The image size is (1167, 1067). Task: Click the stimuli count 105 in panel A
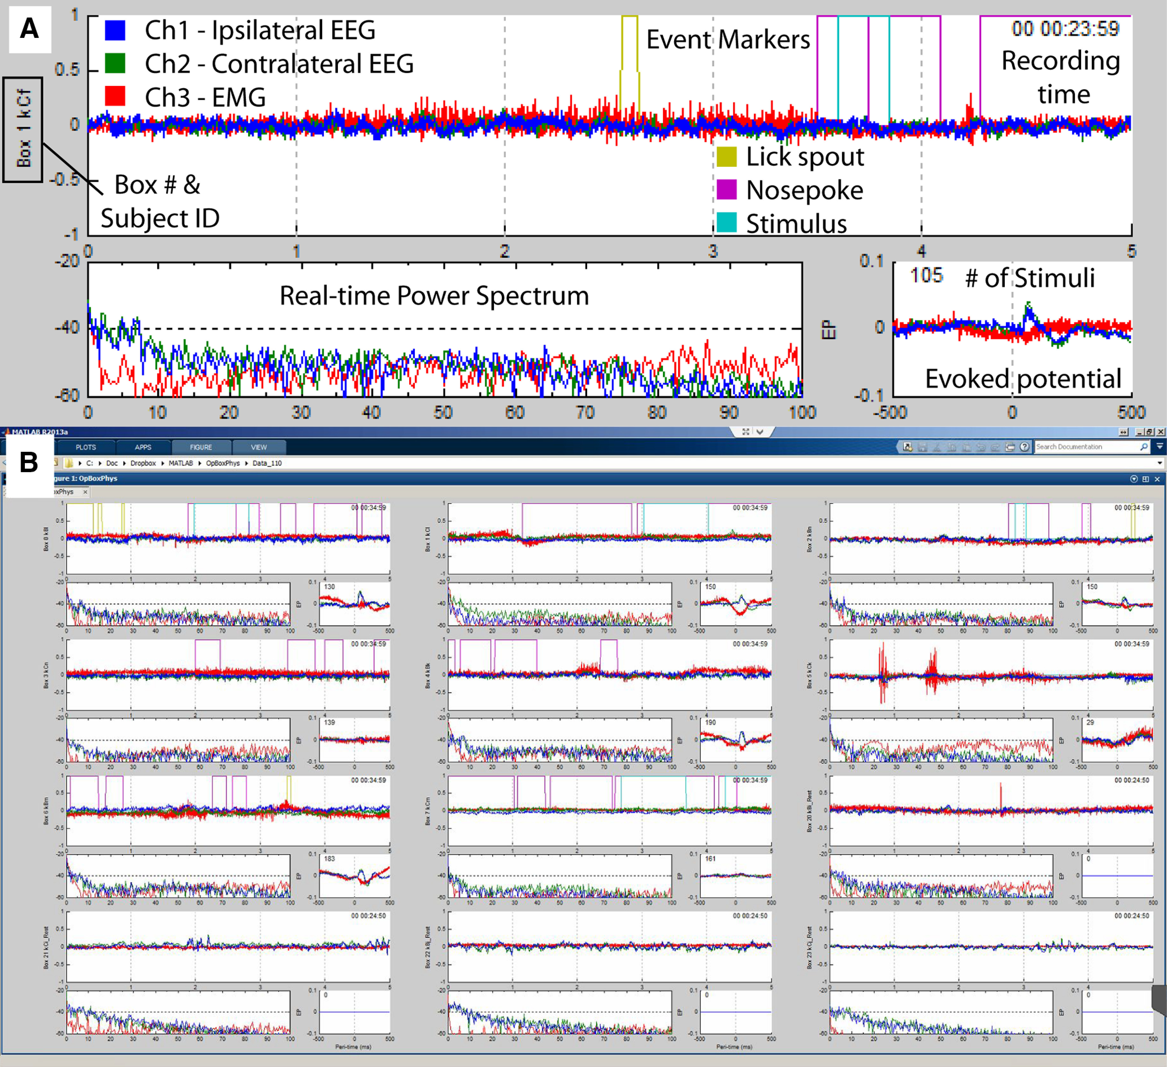[926, 275]
